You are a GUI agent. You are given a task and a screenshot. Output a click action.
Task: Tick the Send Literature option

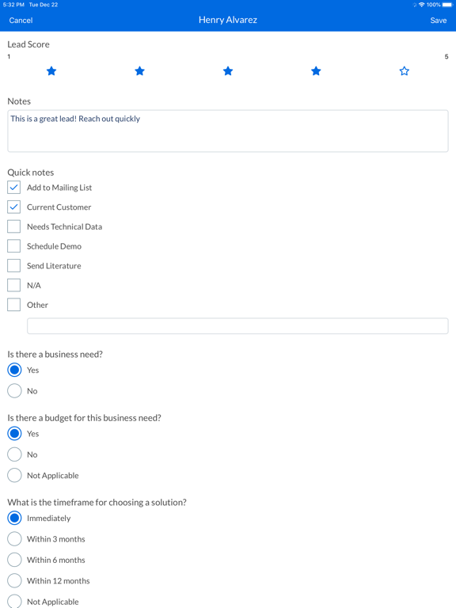pyautogui.click(x=14, y=266)
